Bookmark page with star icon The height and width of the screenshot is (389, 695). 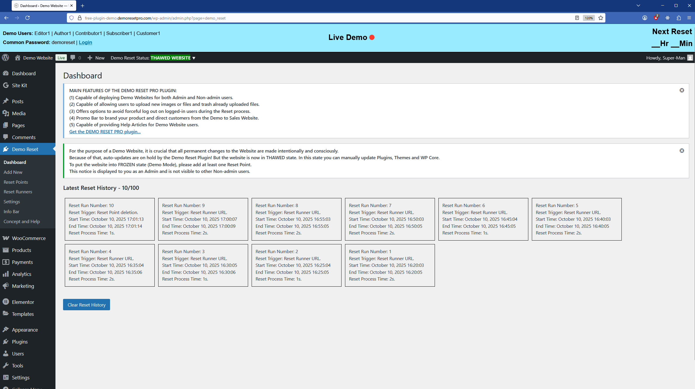[x=601, y=18]
